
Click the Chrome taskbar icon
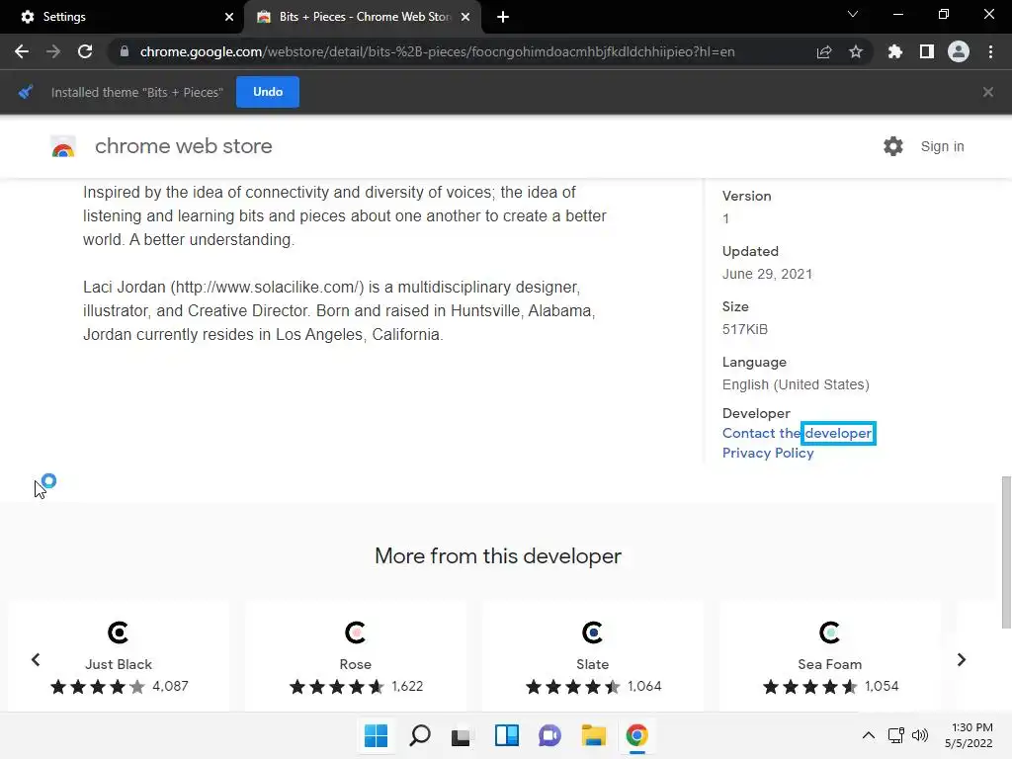637,735
